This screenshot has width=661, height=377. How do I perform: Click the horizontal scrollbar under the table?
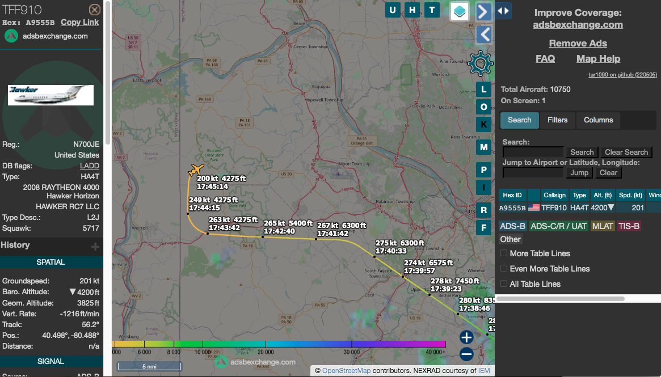point(560,299)
